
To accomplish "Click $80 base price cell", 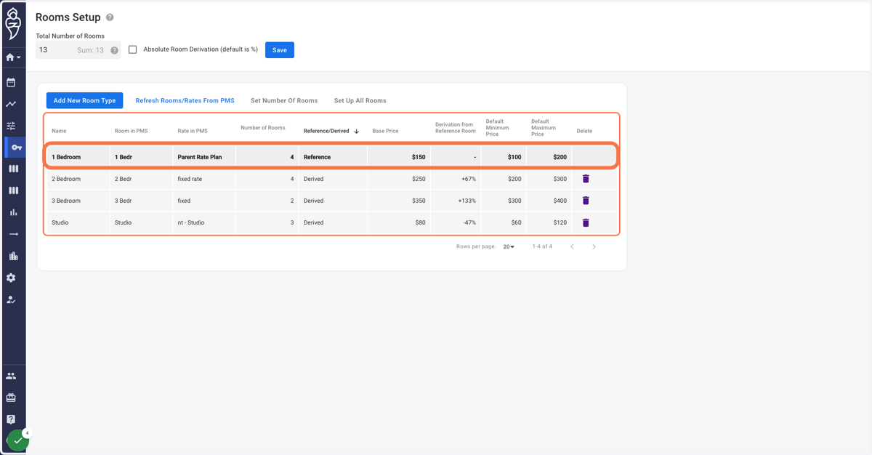I will [399, 222].
